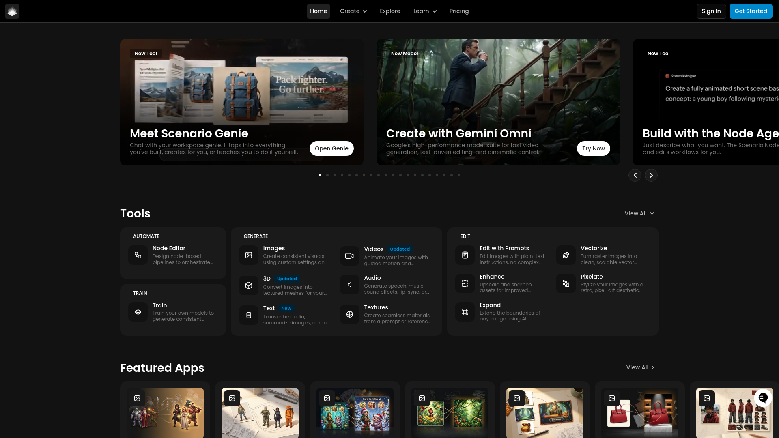The height and width of the screenshot is (438, 779).
Task: Expand the Learn dropdown menu
Action: pos(425,11)
